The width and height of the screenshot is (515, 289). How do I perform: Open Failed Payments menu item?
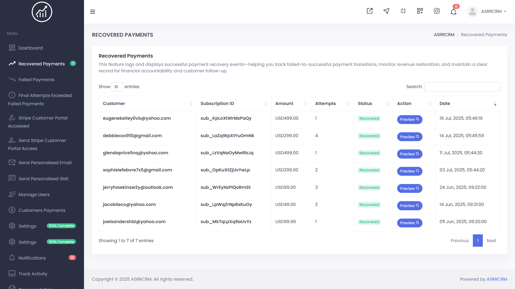tap(36, 80)
